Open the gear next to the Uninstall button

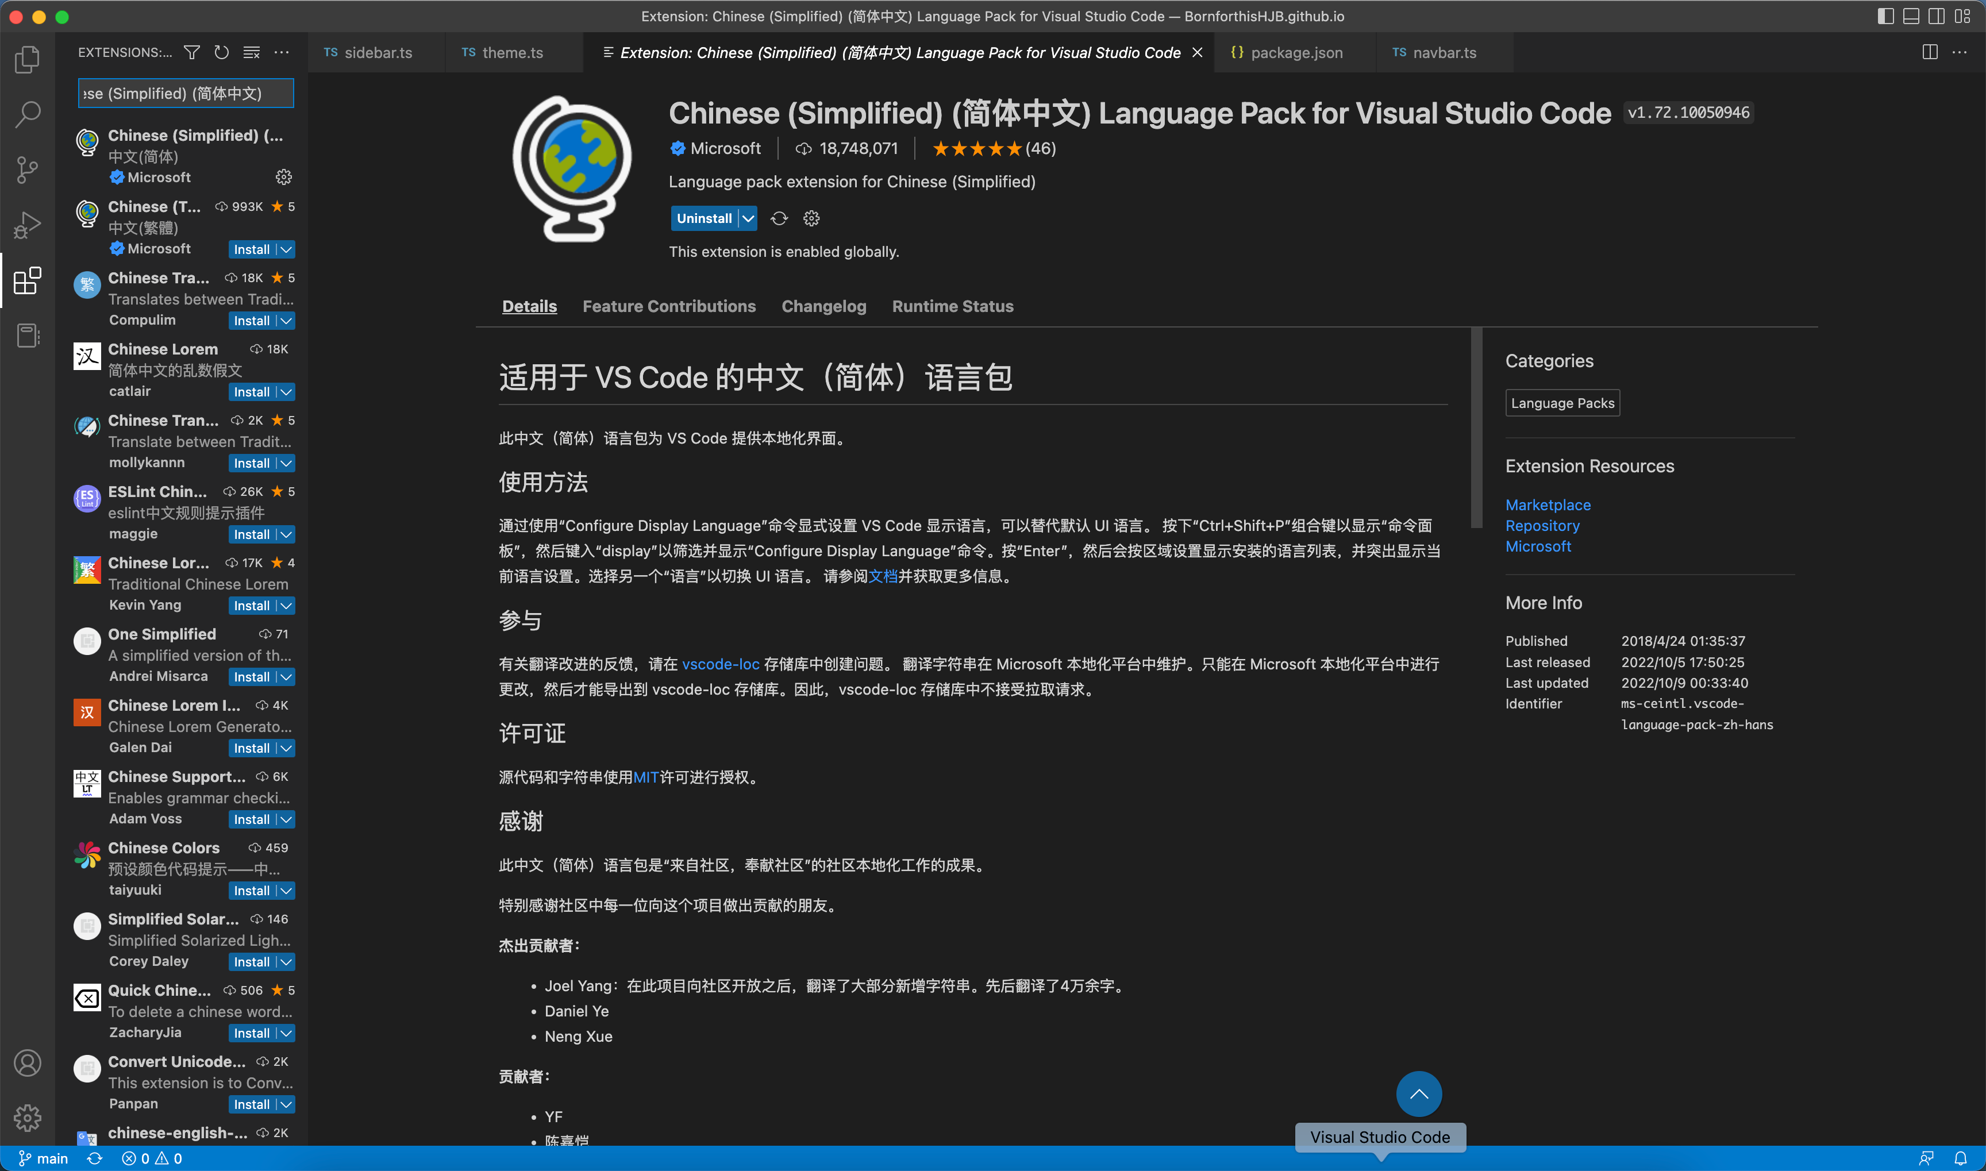(811, 218)
